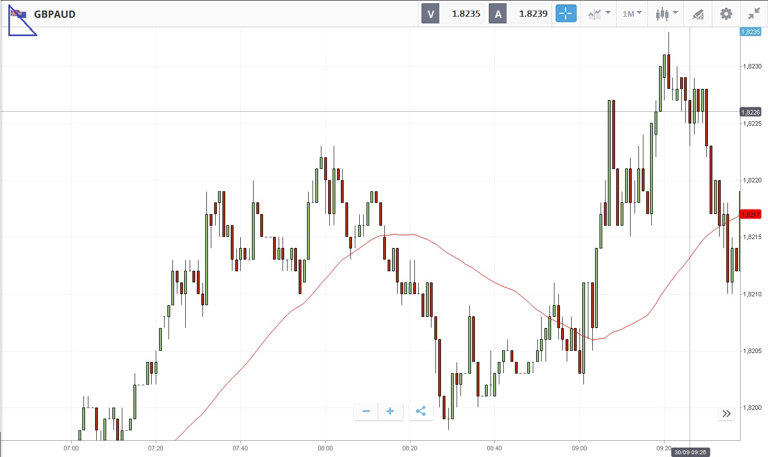
Task: Click the 08:00 time axis label
Action: tap(325, 448)
